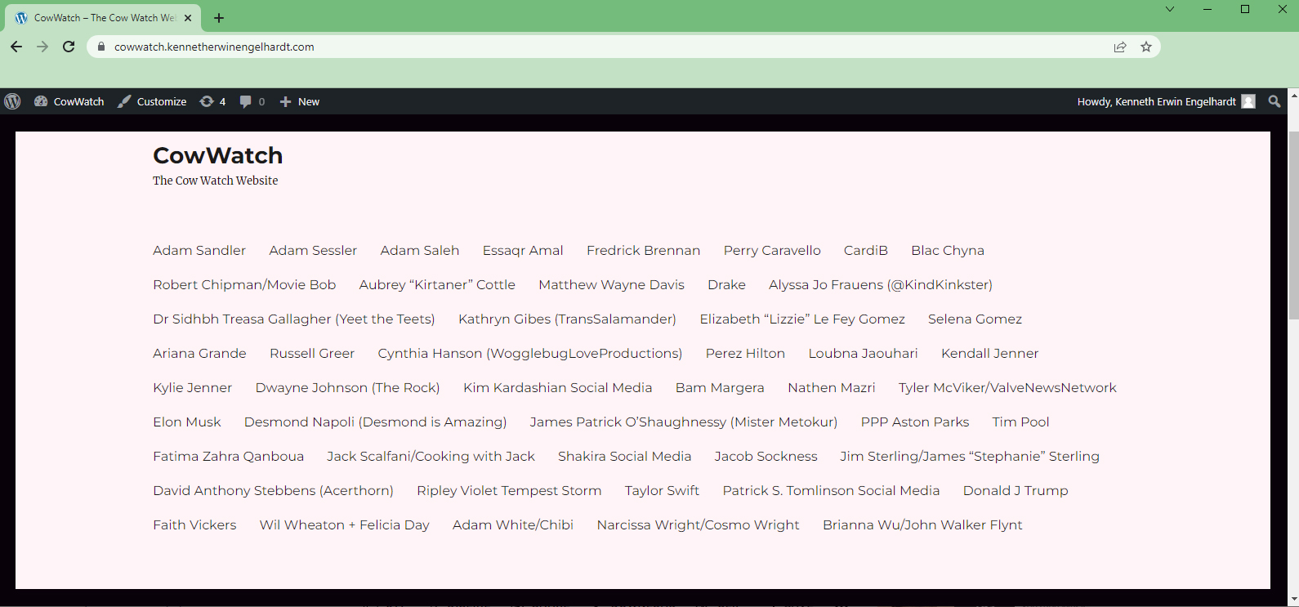
Task: Open Cynthia Hanson (WogglebugLoveProductions) link
Action: pos(530,353)
